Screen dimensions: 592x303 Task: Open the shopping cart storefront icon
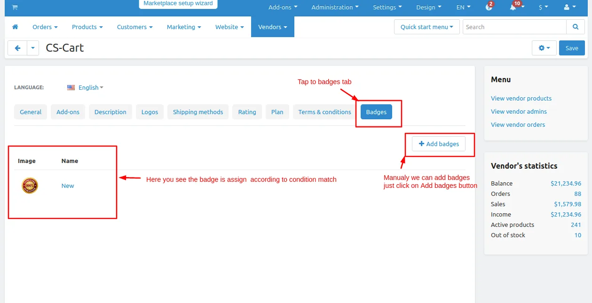[x=15, y=8]
